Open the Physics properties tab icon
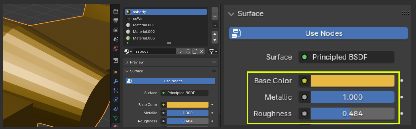 tap(116, 100)
